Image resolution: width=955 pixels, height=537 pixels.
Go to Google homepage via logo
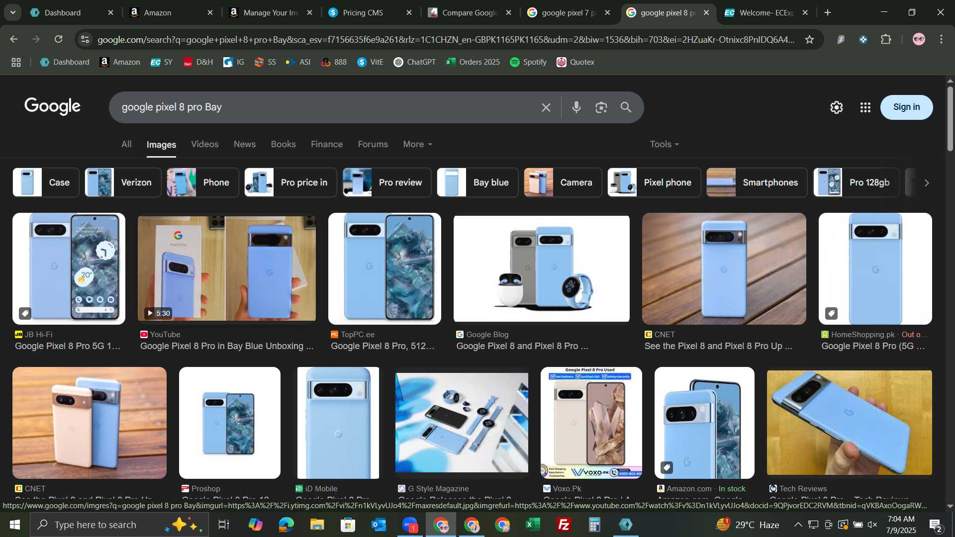pyautogui.click(x=52, y=106)
